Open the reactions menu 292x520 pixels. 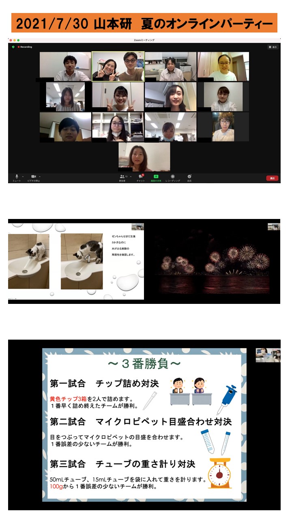pyautogui.click(x=189, y=177)
